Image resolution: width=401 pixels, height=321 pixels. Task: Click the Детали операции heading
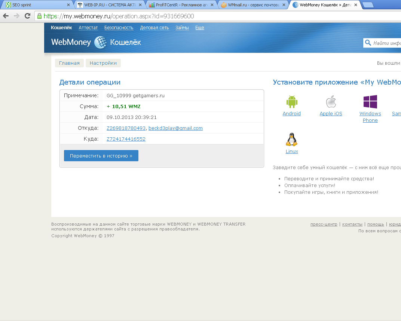(x=90, y=82)
